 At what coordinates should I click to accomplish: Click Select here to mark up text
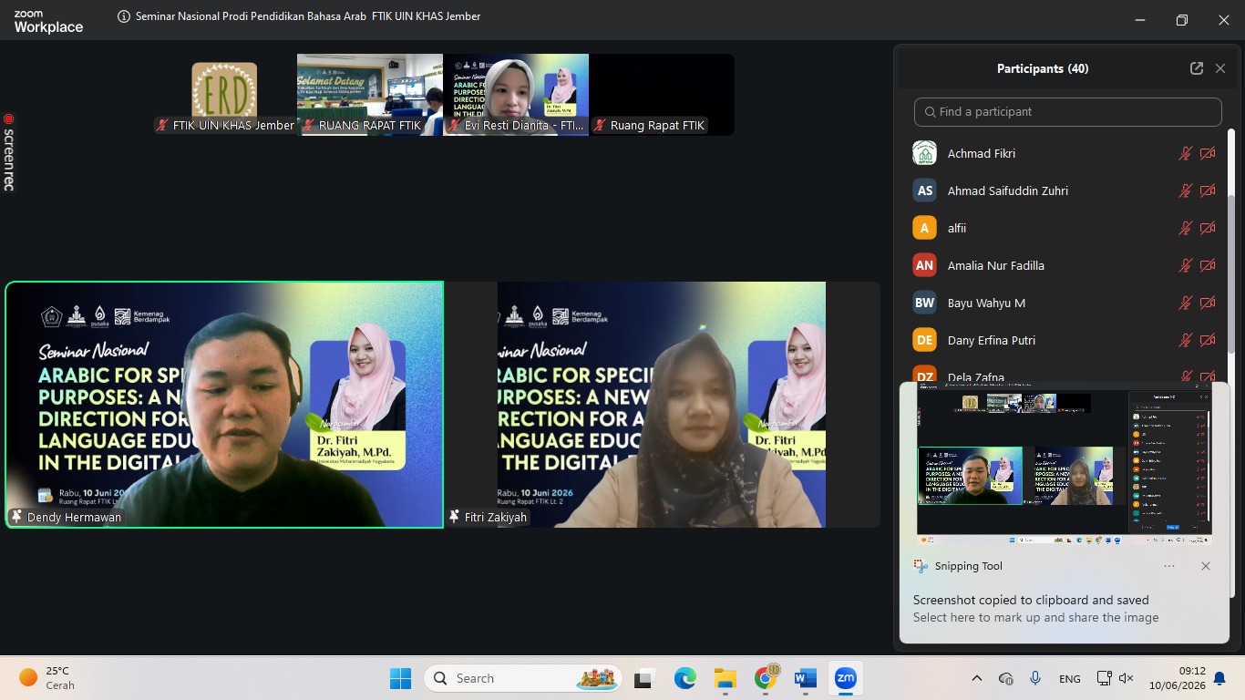(1036, 617)
